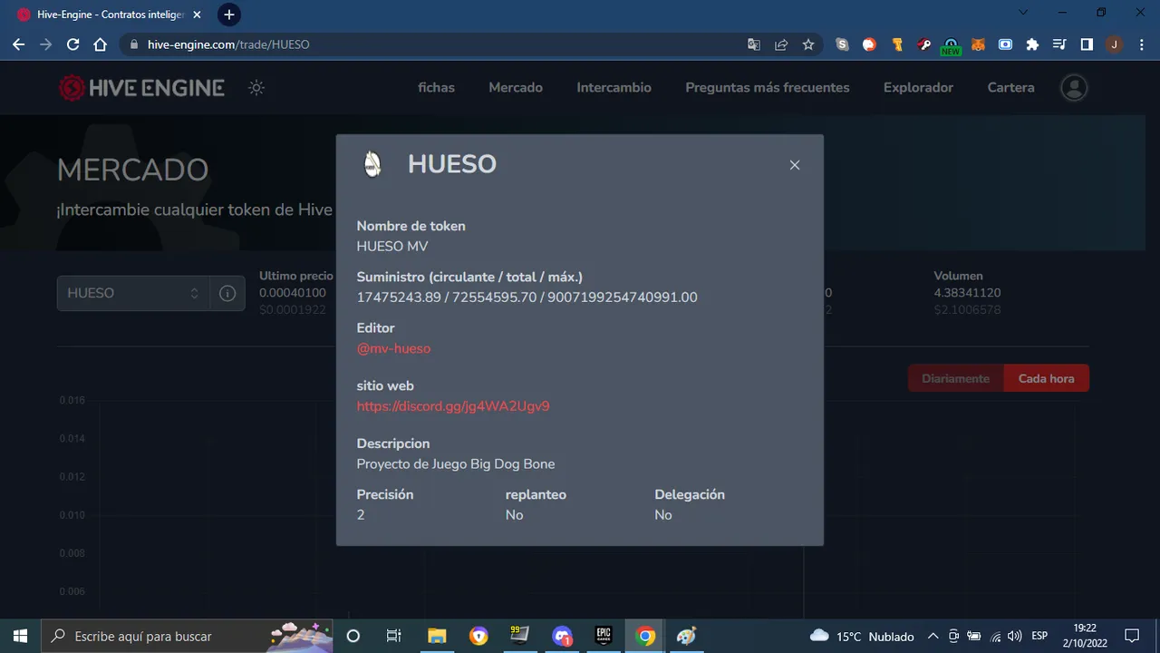This screenshot has width=1160, height=653.
Task: Click the translate page icon
Action: coord(753,44)
